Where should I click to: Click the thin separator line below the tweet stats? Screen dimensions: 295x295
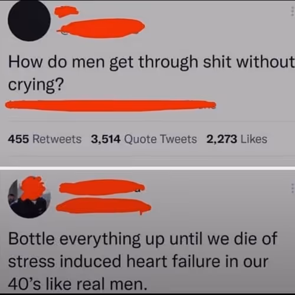[x=152, y=156]
